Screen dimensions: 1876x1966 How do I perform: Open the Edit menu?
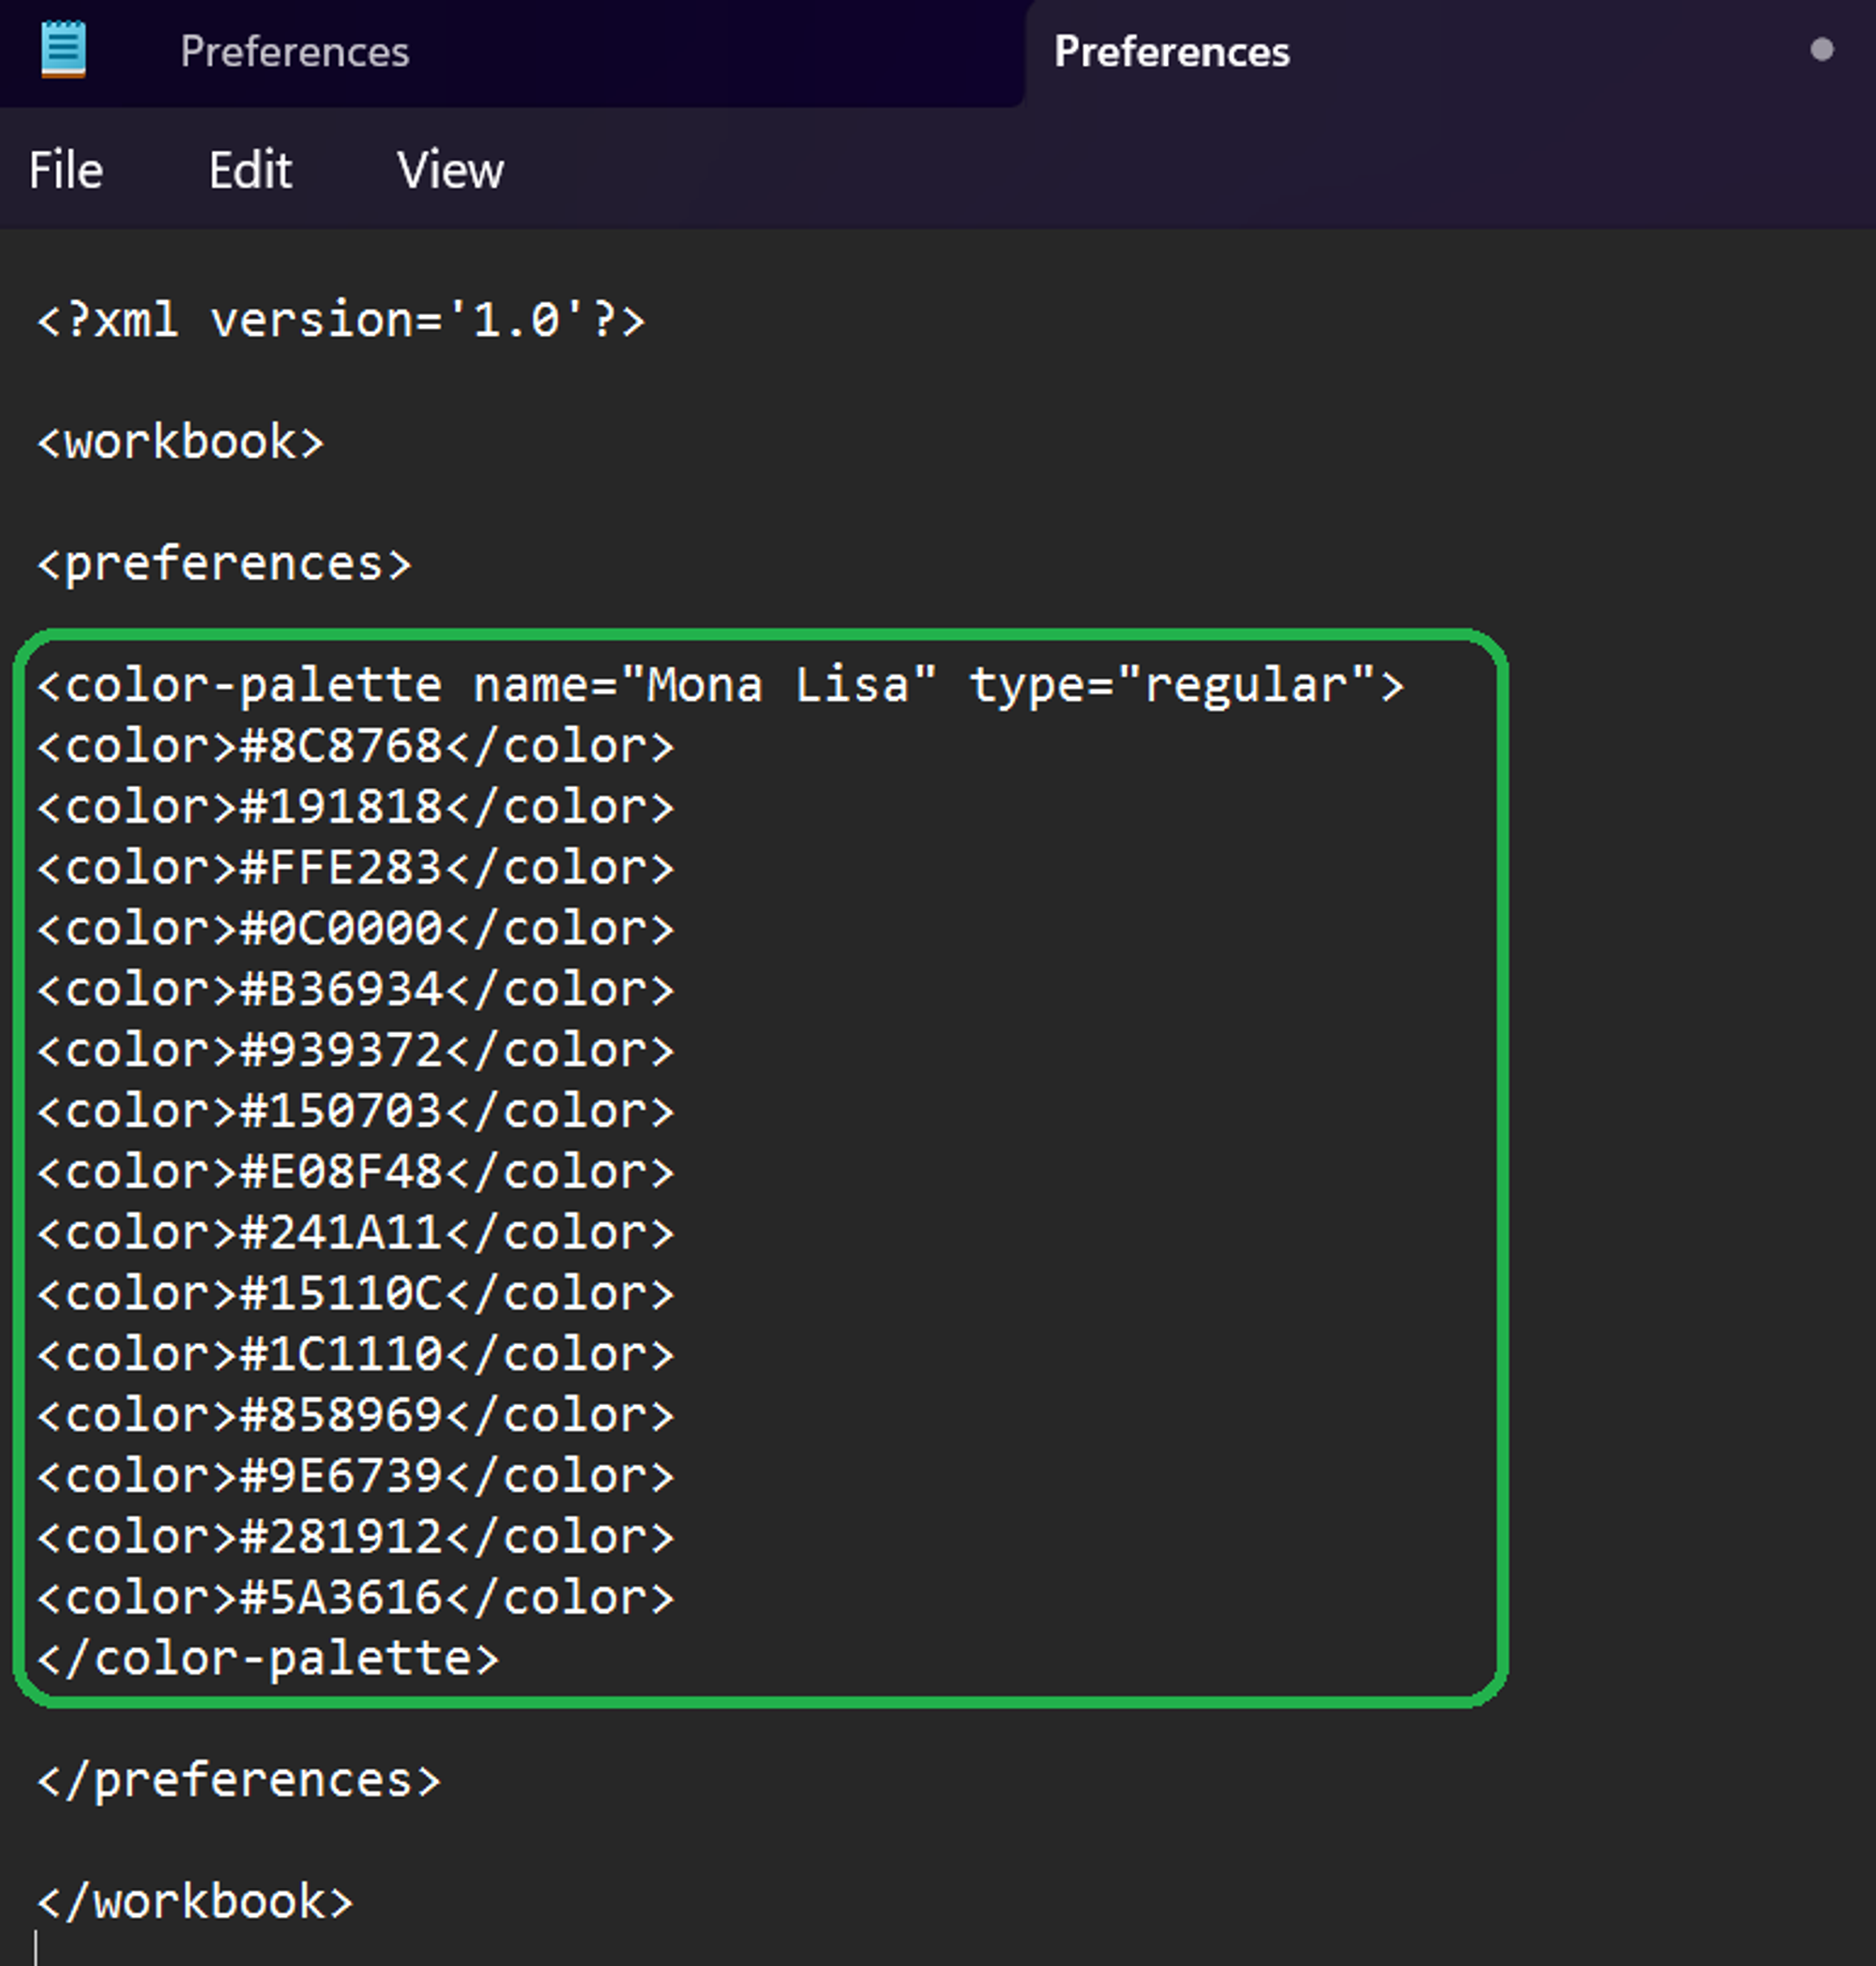[x=250, y=170]
